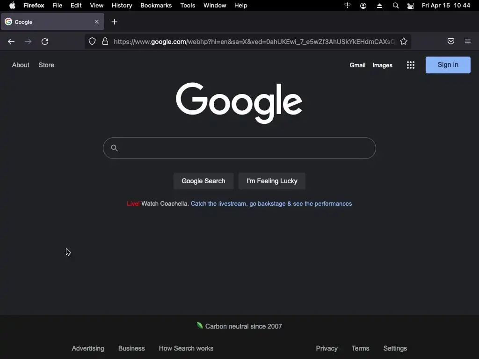Open the Help menu
The width and height of the screenshot is (479, 359).
coord(241,6)
